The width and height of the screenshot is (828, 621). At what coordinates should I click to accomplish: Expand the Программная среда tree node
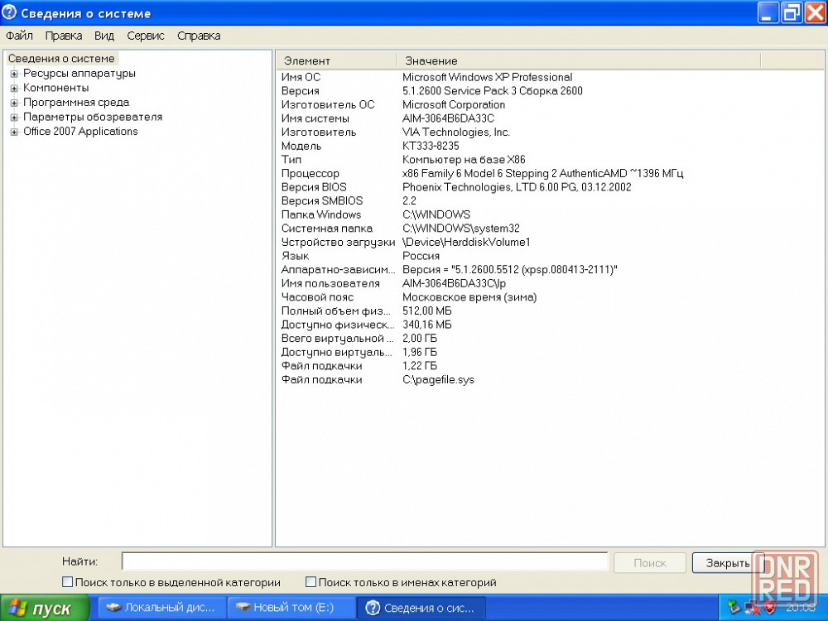tap(14, 103)
